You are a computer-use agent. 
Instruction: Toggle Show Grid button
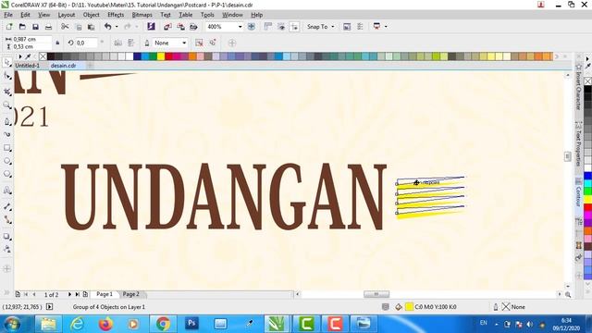(281, 27)
